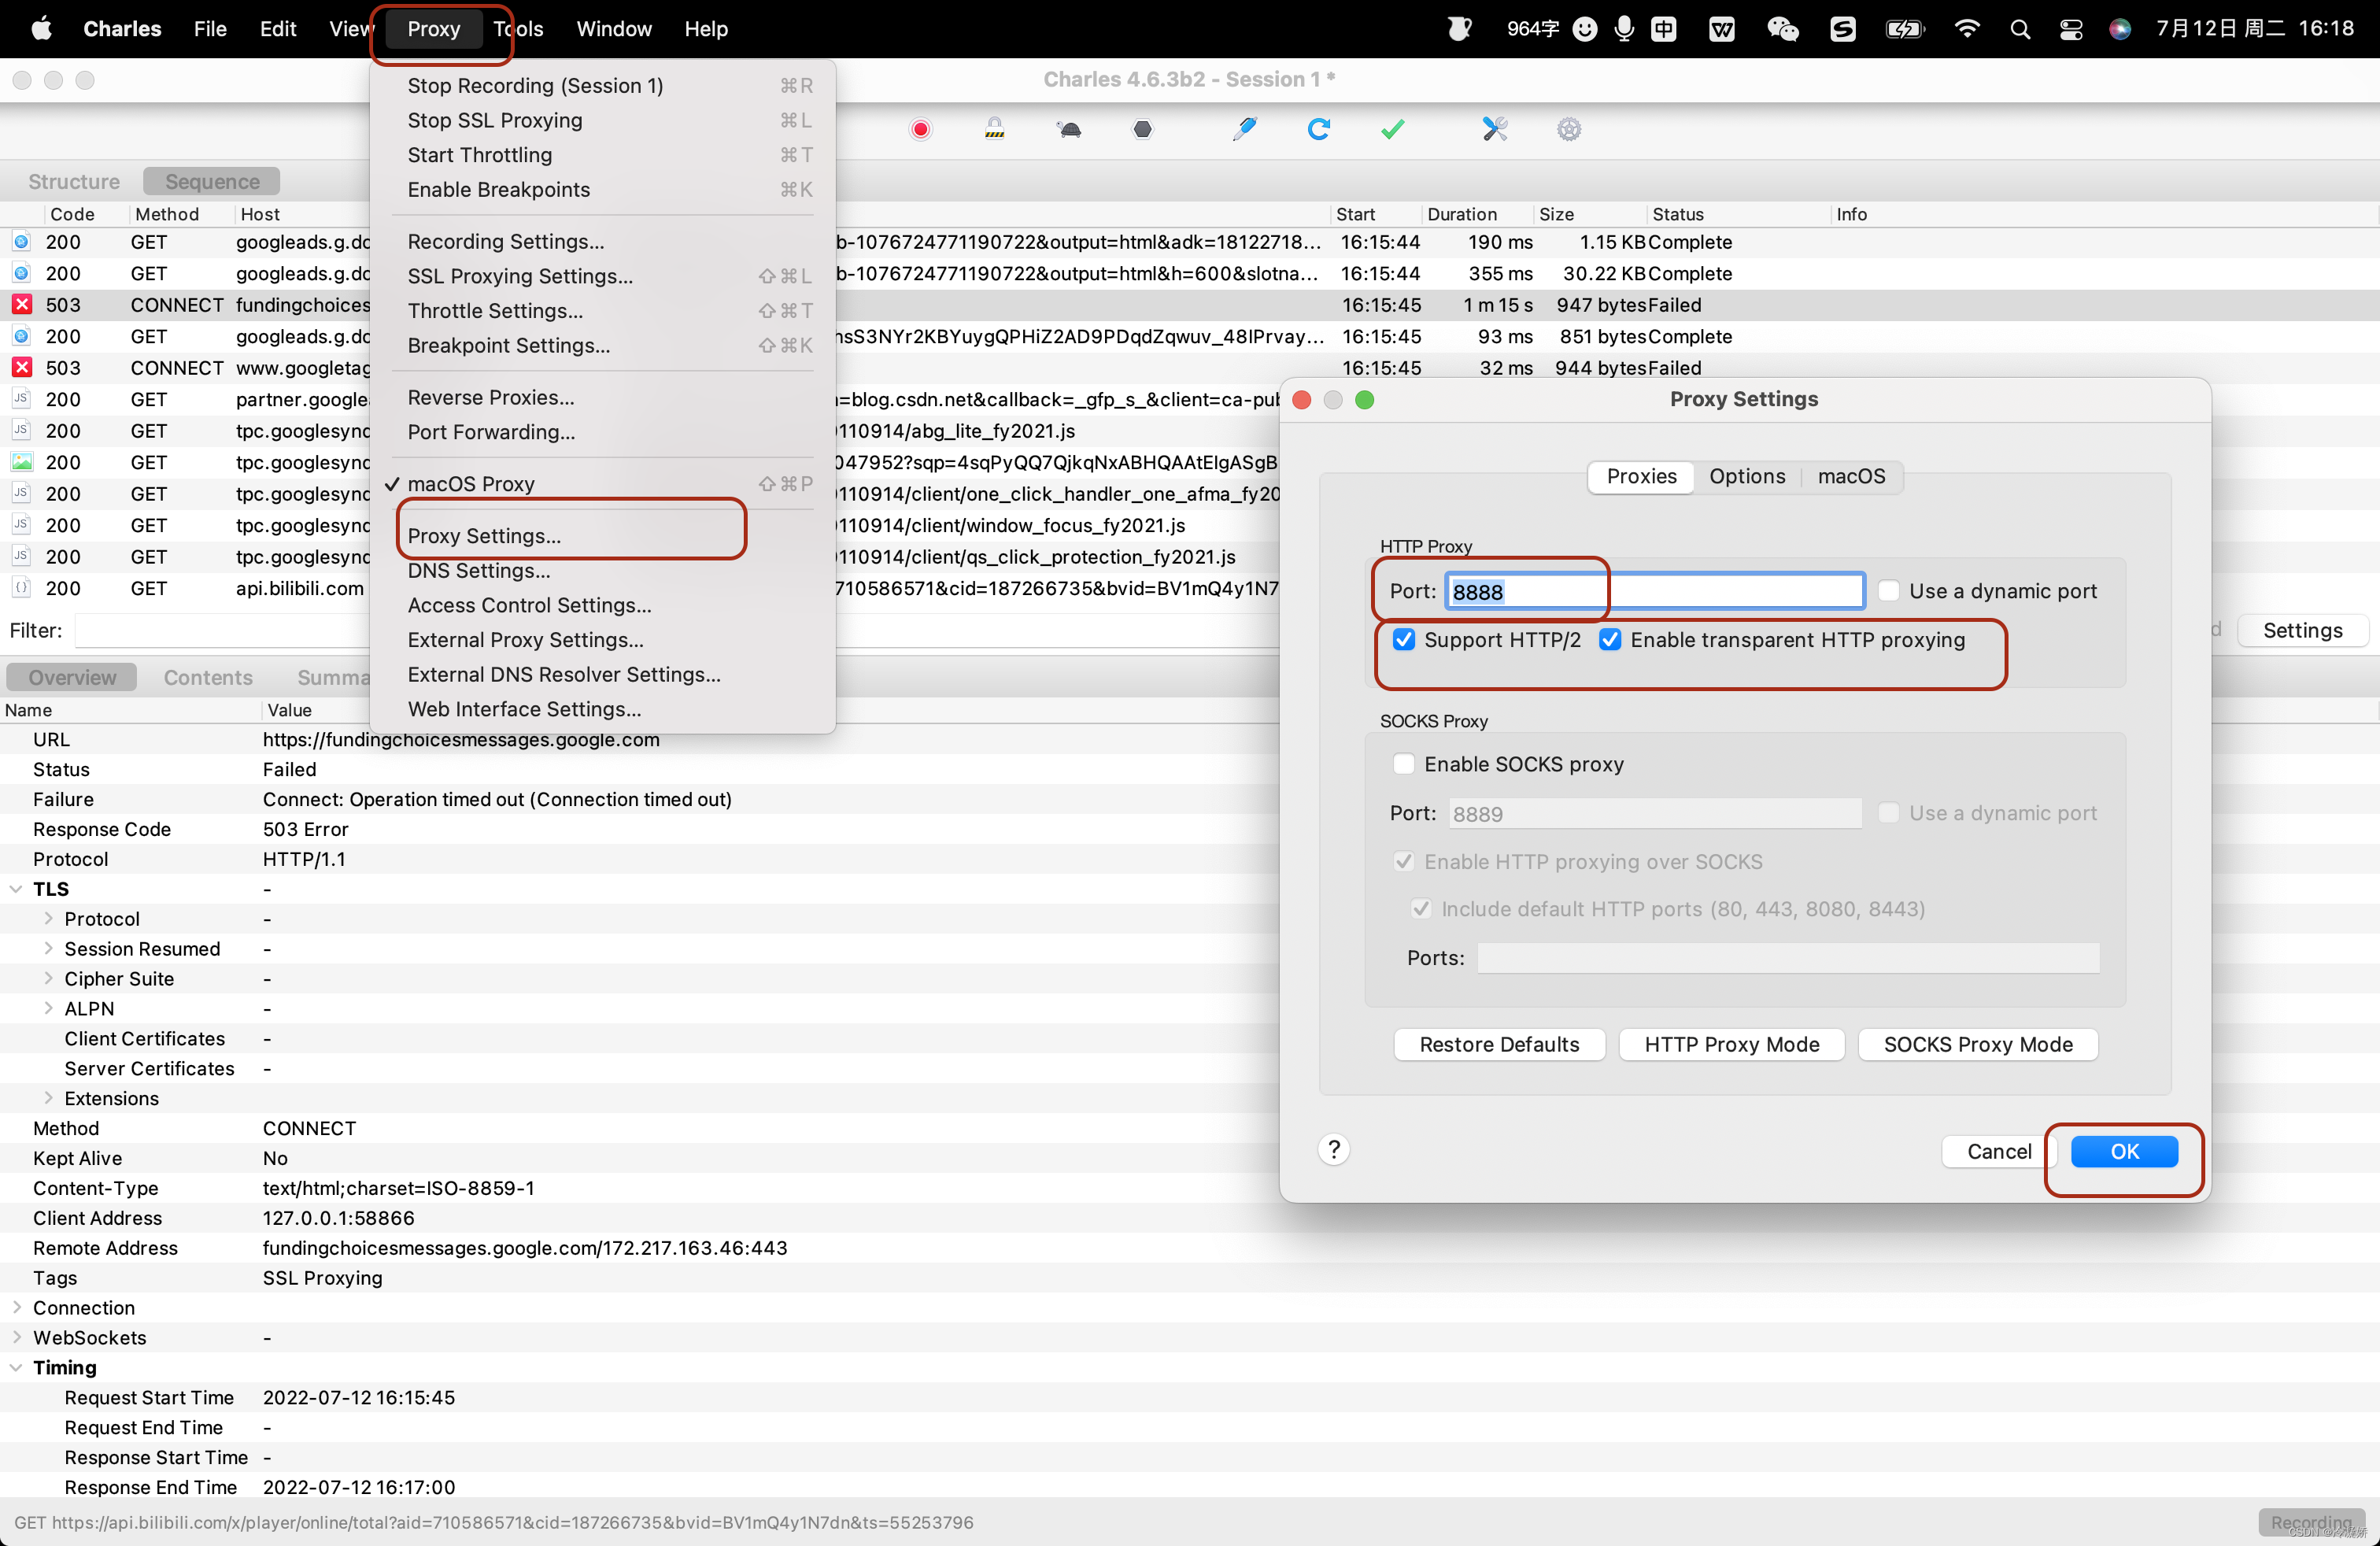
Task: Click the HTTP Proxy Port field
Action: click(x=1655, y=591)
